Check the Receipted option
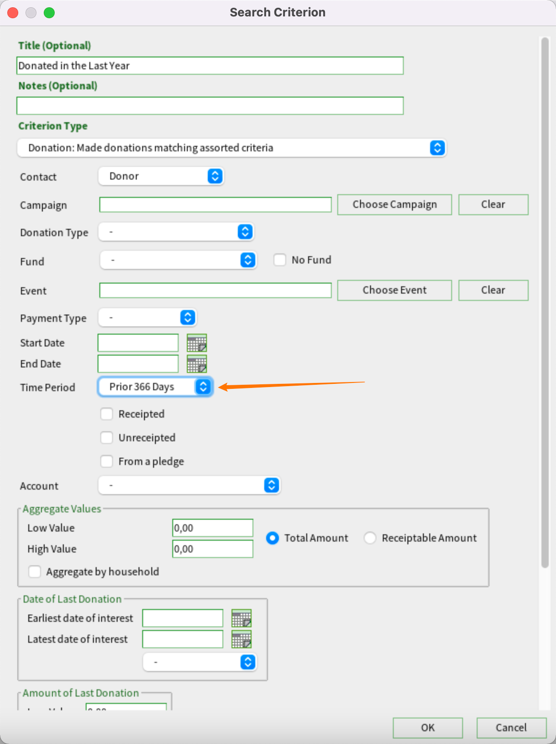Image resolution: width=556 pixels, height=744 pixels. pyautogui.click(x=107, y=414)
